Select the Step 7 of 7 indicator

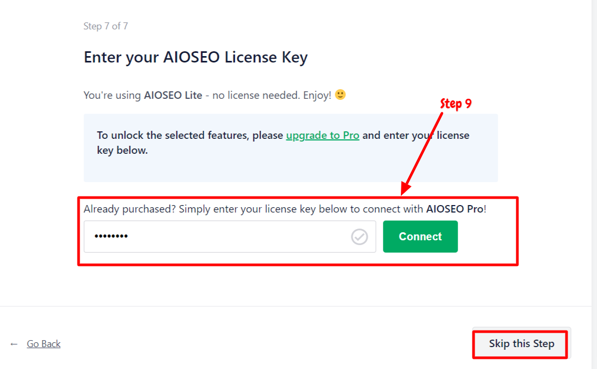106,26
